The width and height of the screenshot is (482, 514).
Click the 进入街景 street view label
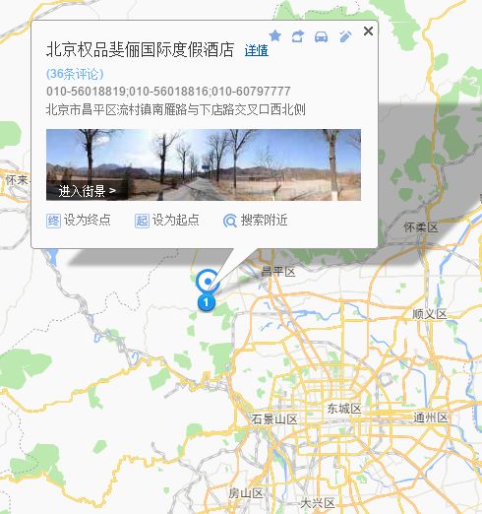pos(87,191)
